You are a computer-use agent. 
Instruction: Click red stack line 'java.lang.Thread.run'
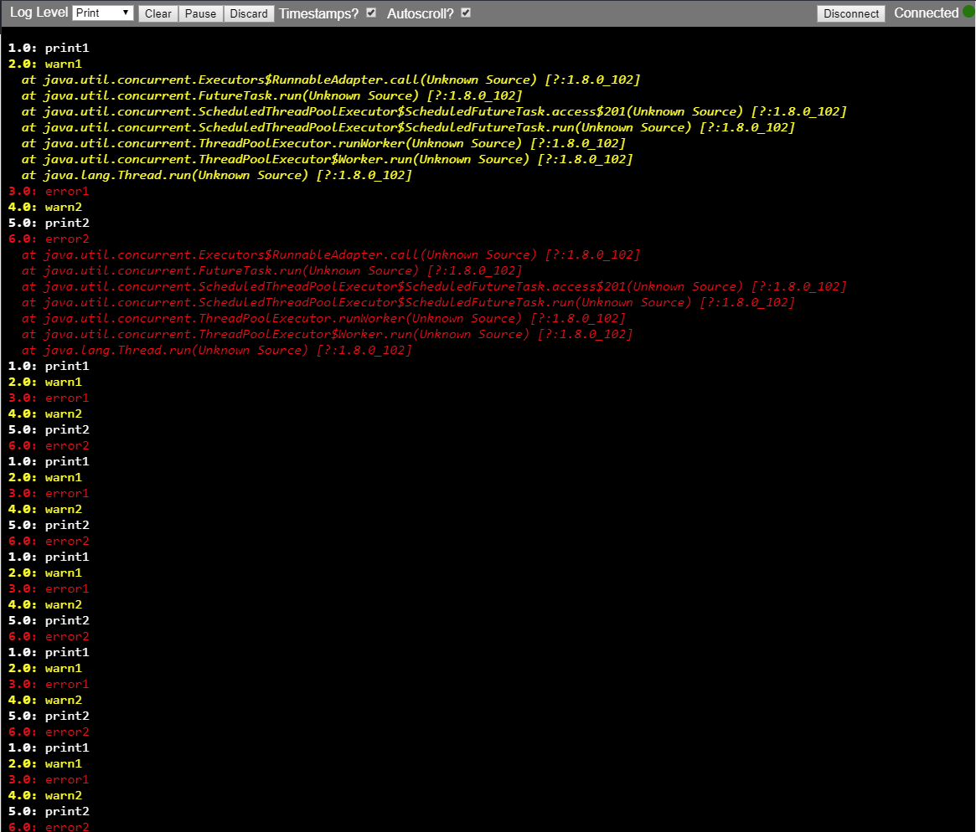point(217,351)
